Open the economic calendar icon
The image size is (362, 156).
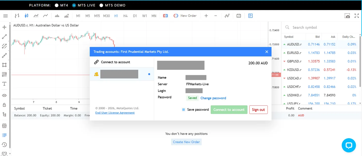click(x=239, y=16)
